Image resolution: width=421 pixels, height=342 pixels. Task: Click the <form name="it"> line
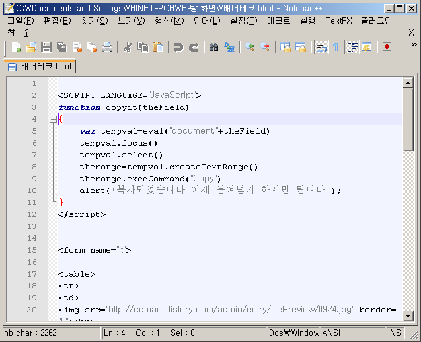(95, 251)
